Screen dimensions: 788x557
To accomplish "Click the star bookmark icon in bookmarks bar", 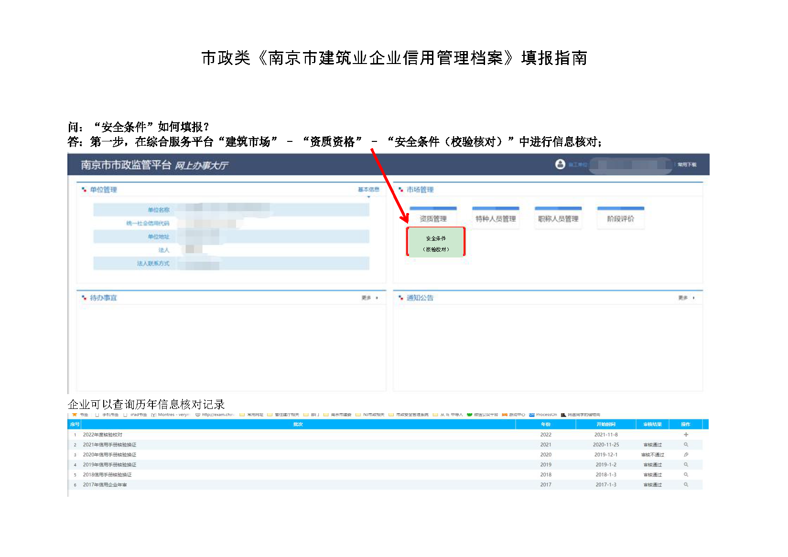I will (x=75, y=415).
